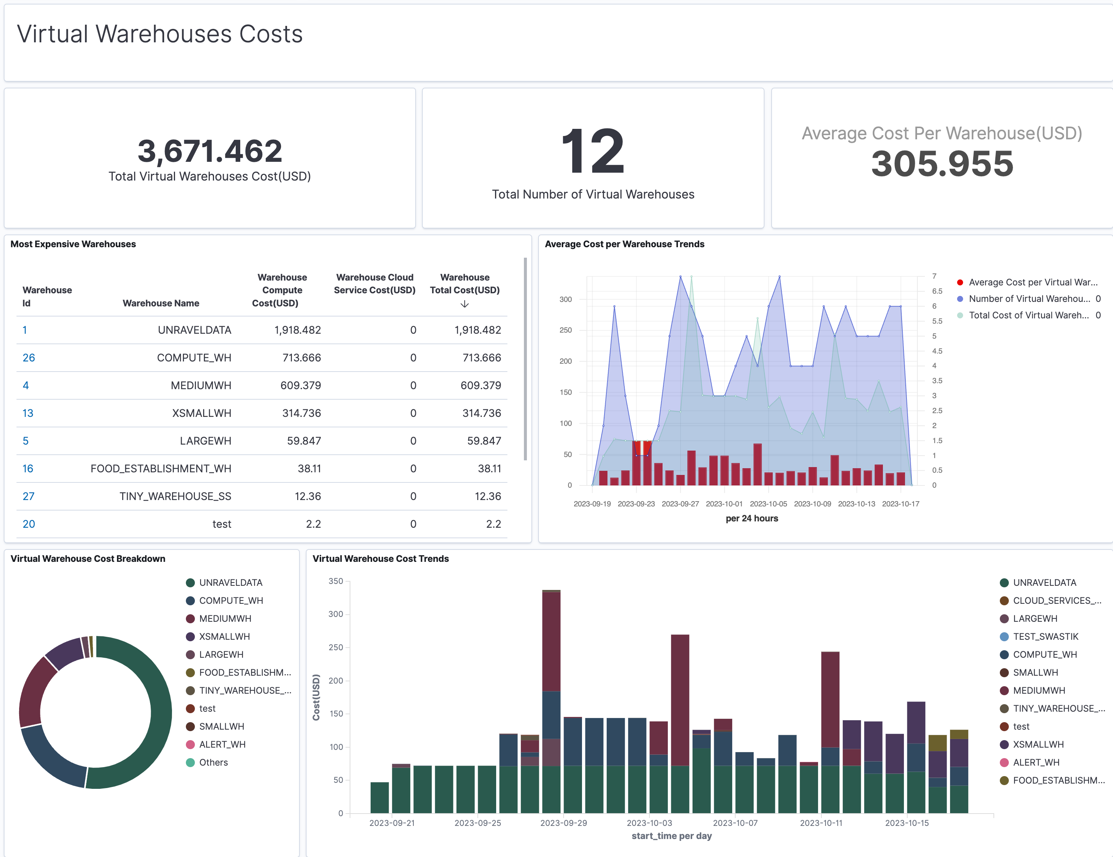Click the TEST_SWASTIK legend dot in Cost Trends
This screenshot has height=857, width=1113.
point(1004,636)
